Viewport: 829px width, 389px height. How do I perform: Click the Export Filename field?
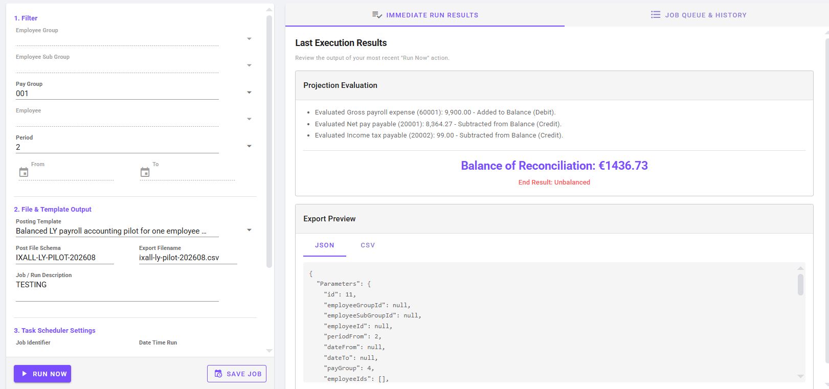pos(188,258)
